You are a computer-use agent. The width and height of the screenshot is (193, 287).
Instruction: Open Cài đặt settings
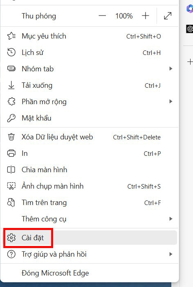click(90, 238)
